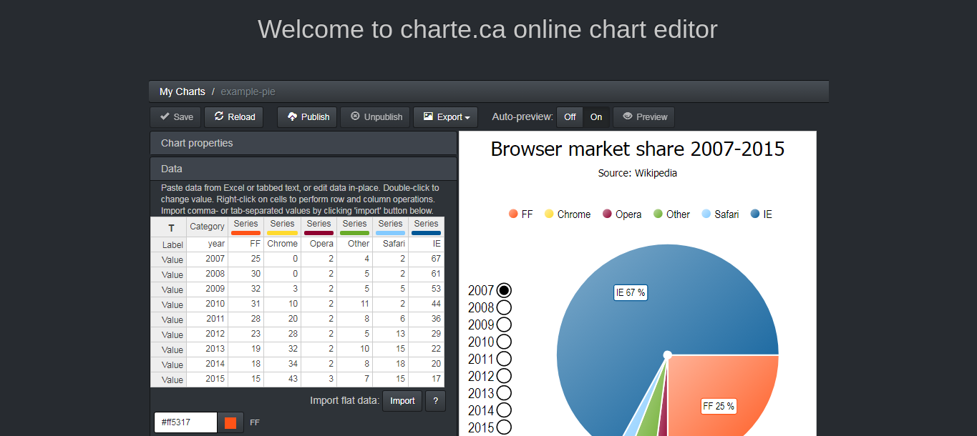
Task: Click the Opera label cell
Action: pos(319,244)
